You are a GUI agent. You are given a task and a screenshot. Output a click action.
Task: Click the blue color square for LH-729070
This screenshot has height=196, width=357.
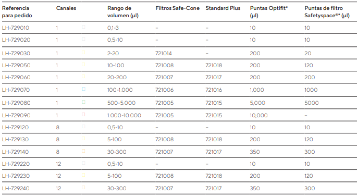(83, 89)
